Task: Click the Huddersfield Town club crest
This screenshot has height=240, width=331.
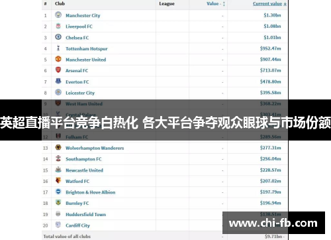Action: point(58,213)
